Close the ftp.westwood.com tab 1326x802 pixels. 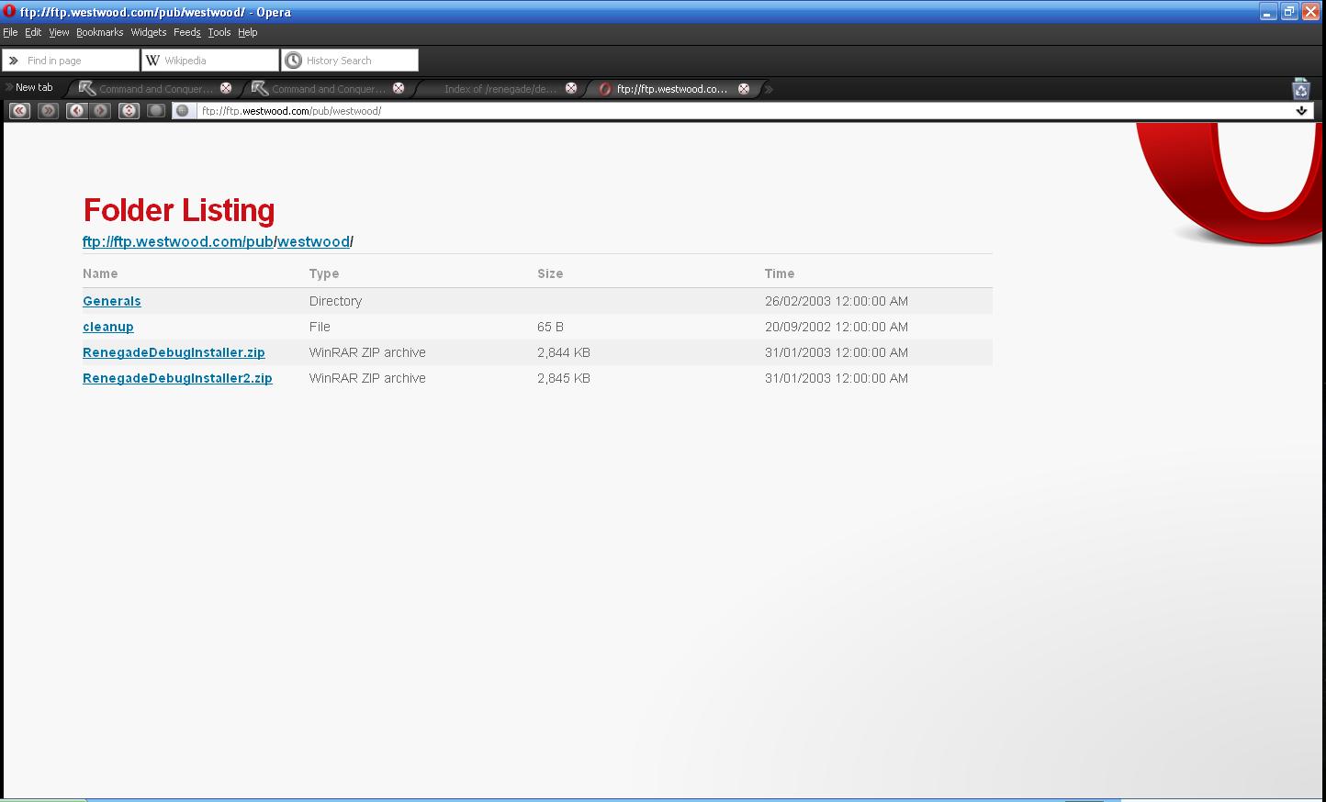(x=744, y=88)
